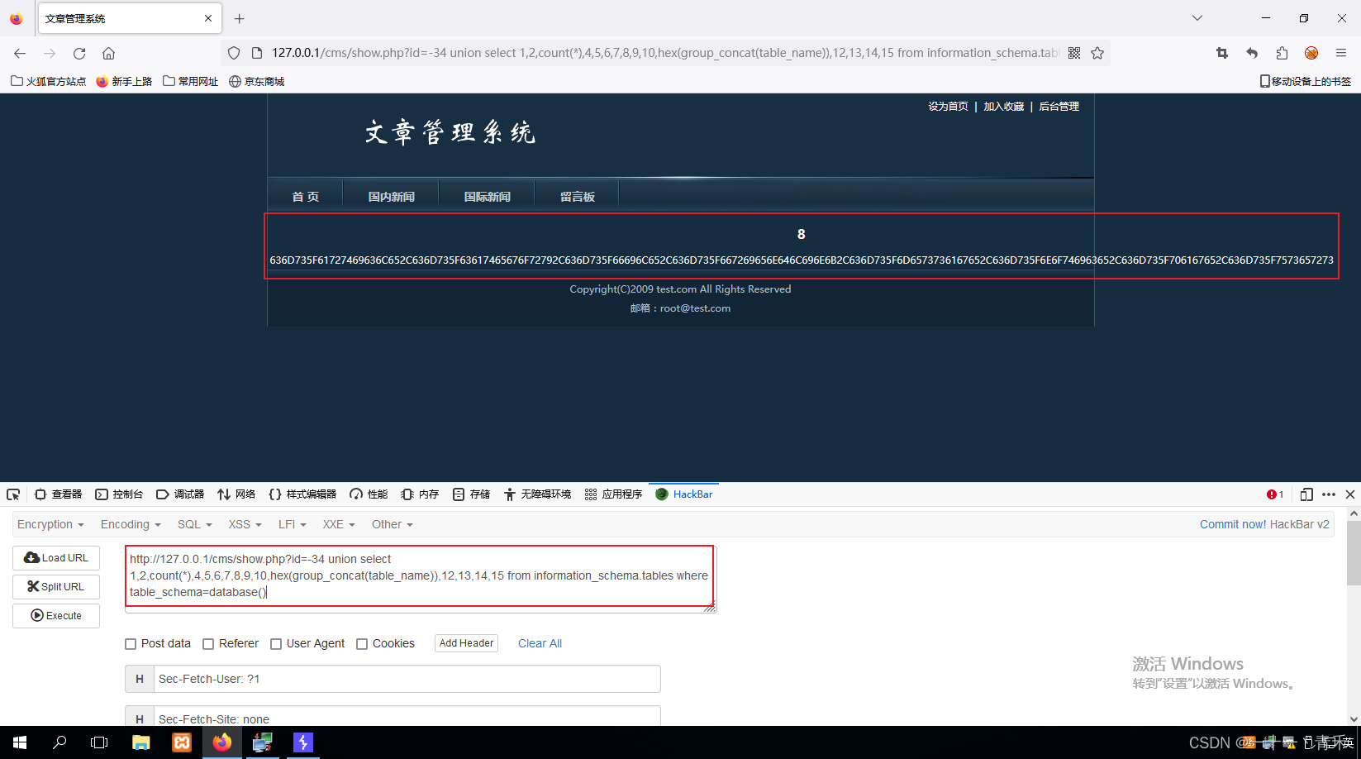This screenshot has height=759, width=1361.
Task: Expand the Encoding dropdown
Action: click(x=131, y=524)
